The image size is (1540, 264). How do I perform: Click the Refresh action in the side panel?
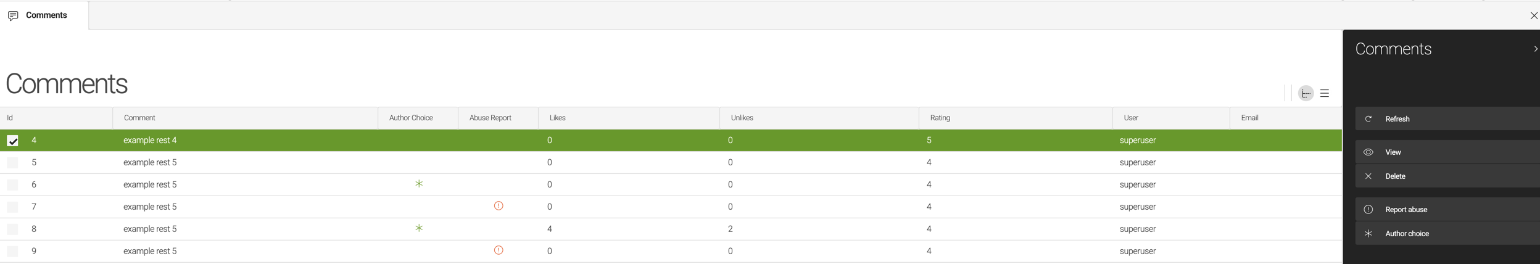[1397, 119]
